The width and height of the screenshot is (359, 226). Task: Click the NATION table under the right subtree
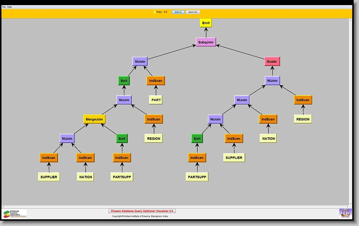point(268,139)
